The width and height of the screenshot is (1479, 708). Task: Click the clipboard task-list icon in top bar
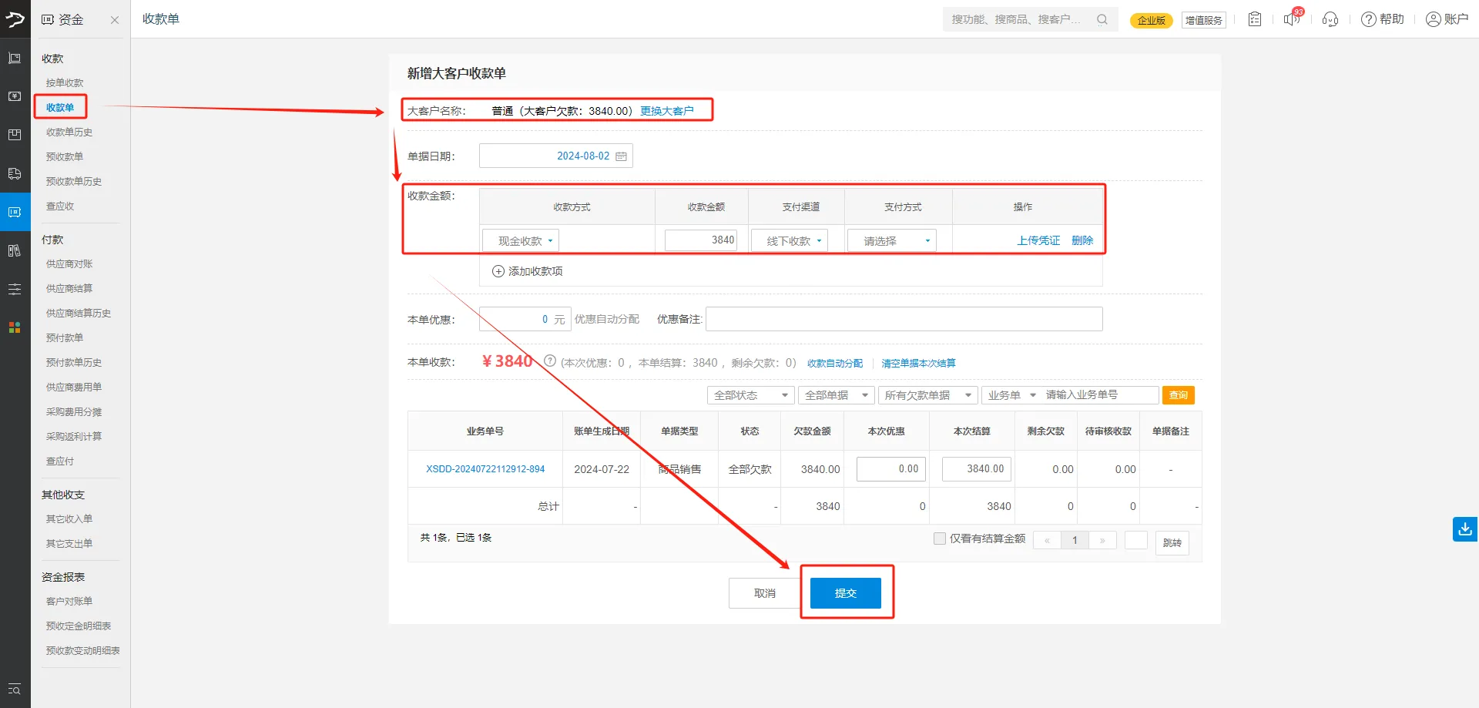click(x=1254, y=19)
